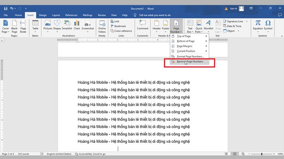Expand the Page Number dropdown

(176, 26)
